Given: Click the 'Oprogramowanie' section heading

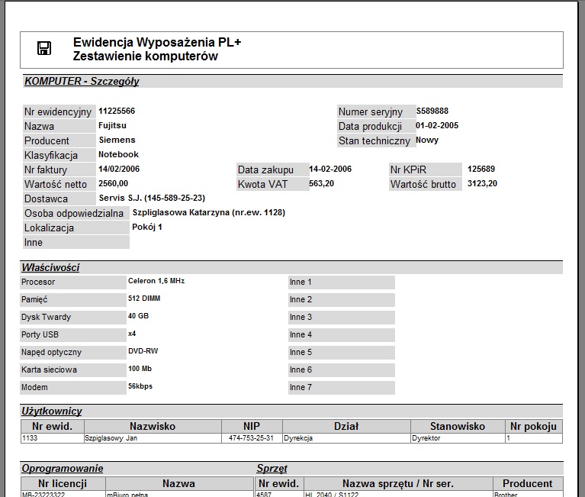Looking at the screenshot, I should pyautogui.click(x=63, y=468).
